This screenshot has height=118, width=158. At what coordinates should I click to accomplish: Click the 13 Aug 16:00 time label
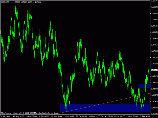18,116
